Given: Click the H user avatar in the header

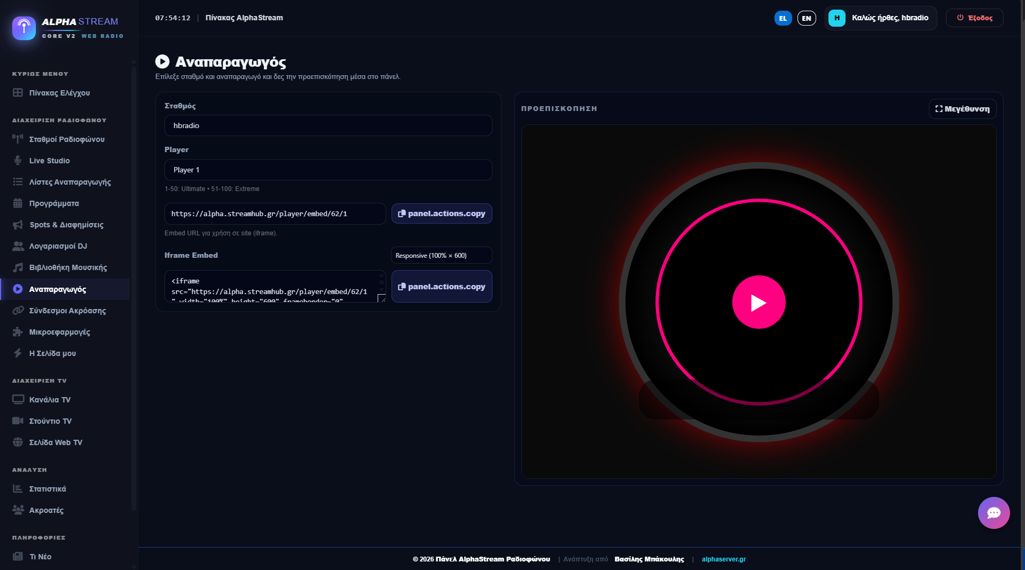Looking at the screenshot, I should (x=836, y=18).
